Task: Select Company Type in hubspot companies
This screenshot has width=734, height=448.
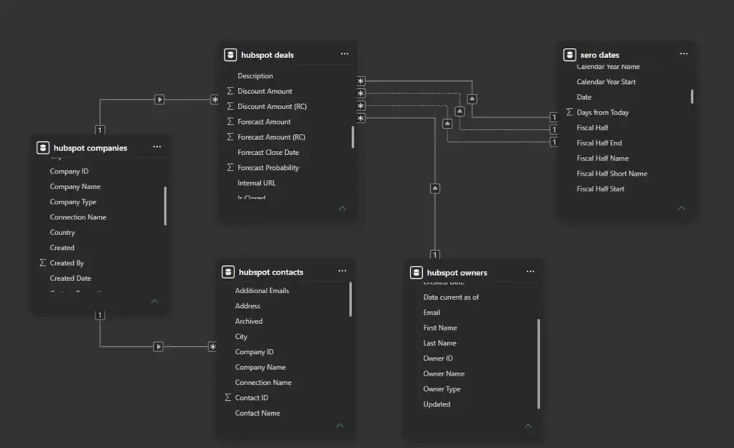Action: tap(73, 201)
